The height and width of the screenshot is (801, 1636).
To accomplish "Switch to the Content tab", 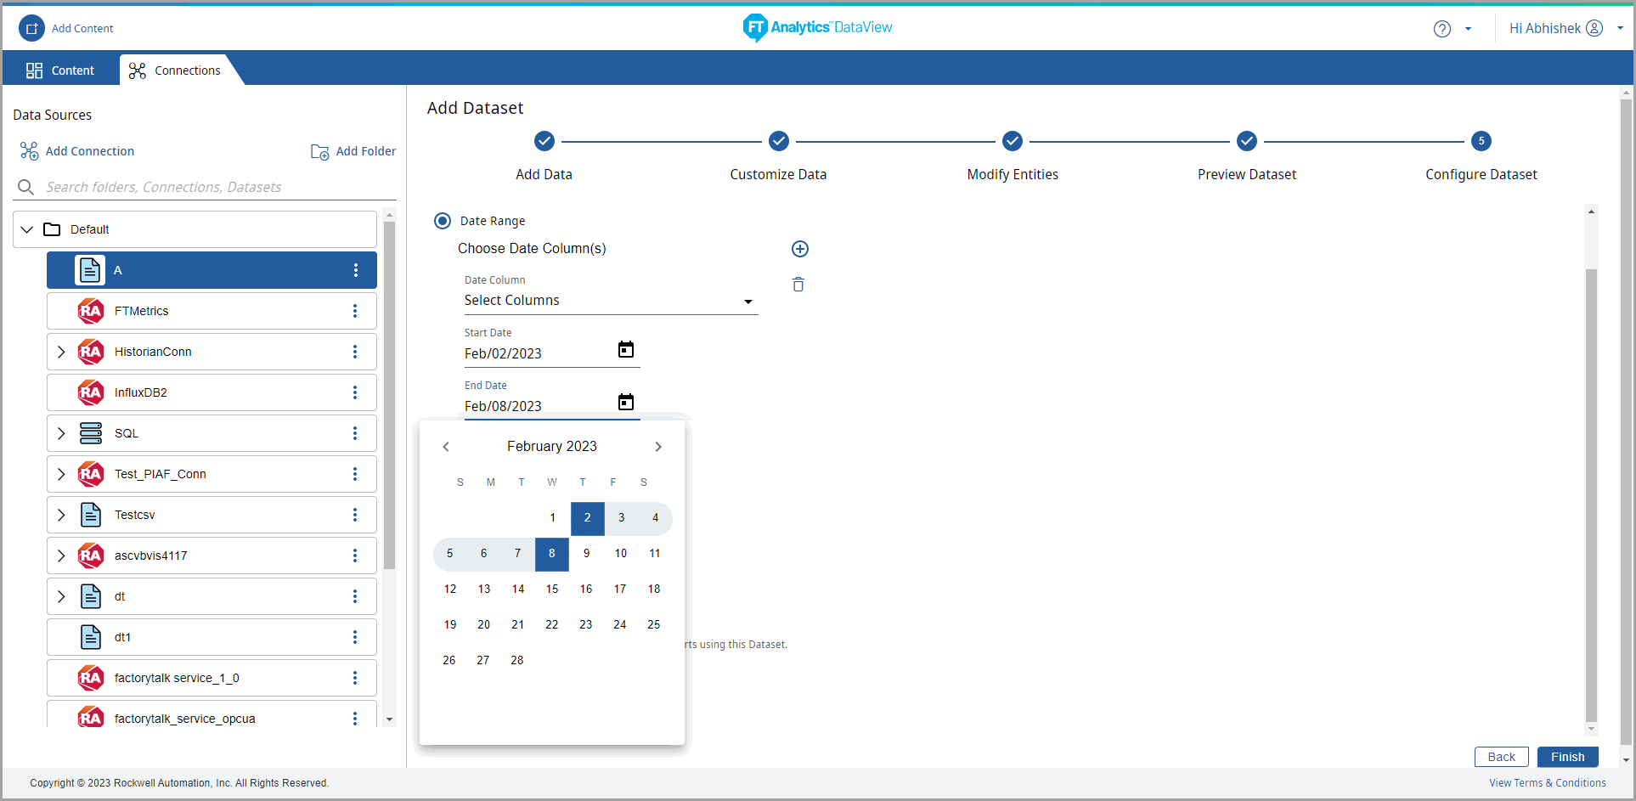I will [x=60, y=71].
